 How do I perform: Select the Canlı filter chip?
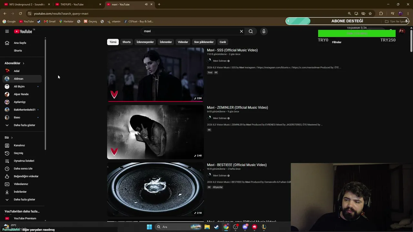pos(223,42)
